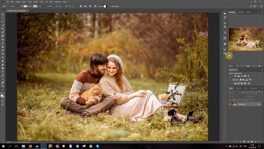Viewport: 264px width, 149px height.
Task: Open the Filter menu
Action: [x=42, y=2]
